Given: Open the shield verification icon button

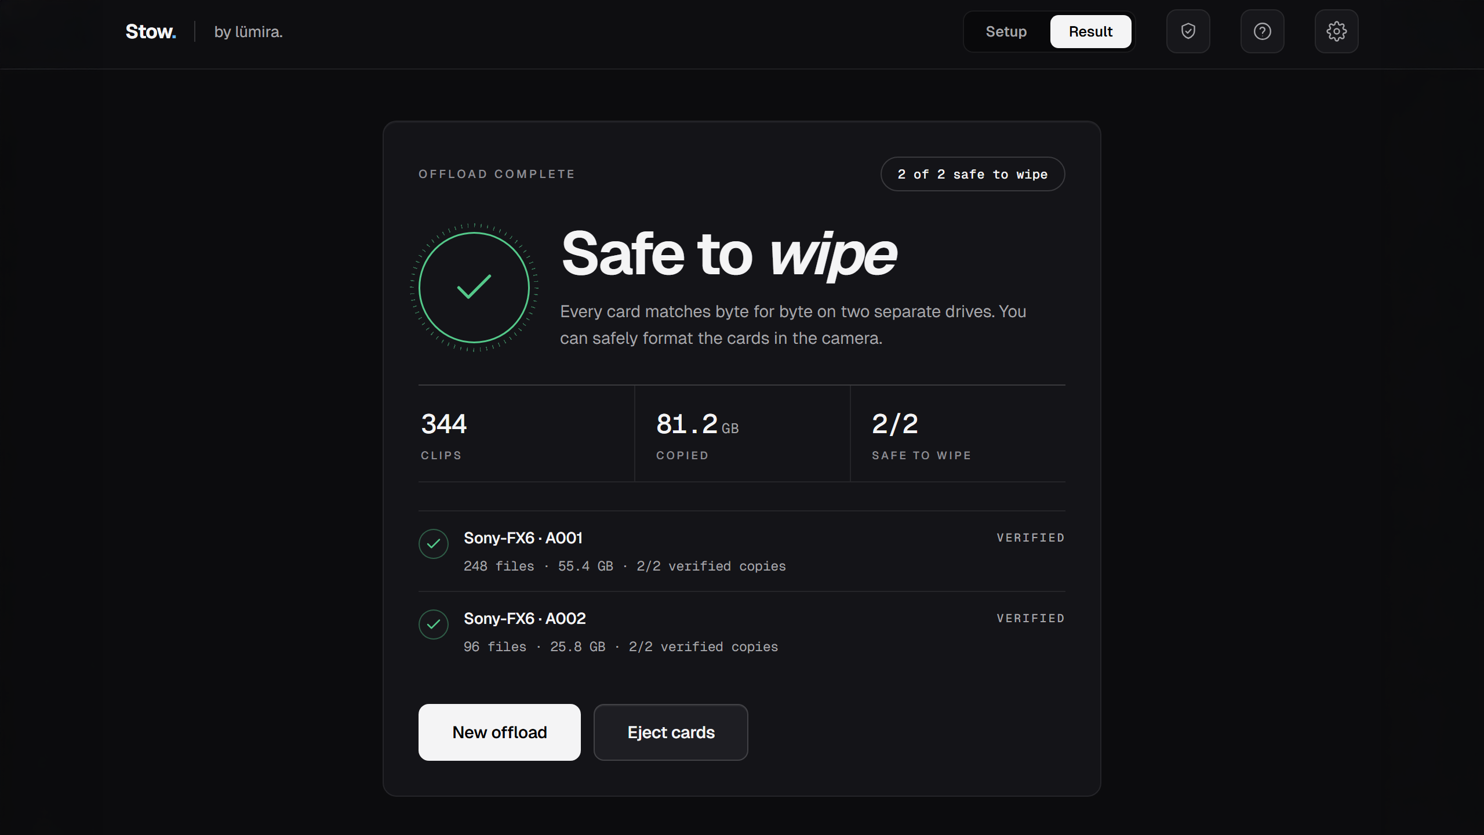Looking at the screenshot, I should (x=1188, y=31).
